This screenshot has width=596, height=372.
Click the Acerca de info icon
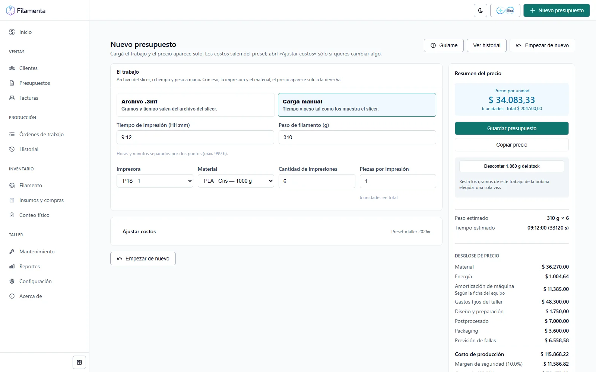coord(12,296)
